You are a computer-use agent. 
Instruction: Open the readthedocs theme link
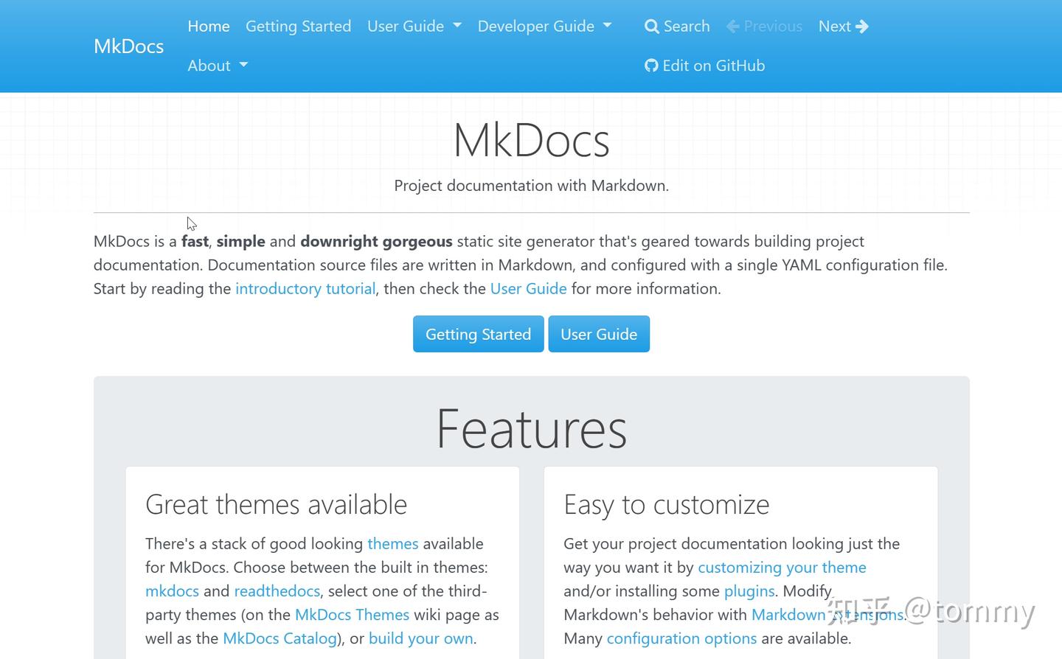coord(277,591)
